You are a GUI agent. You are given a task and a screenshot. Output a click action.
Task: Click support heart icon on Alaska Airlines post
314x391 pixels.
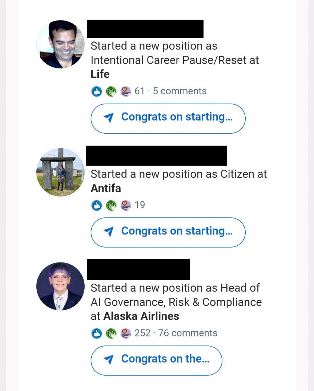tap(125, 333)
